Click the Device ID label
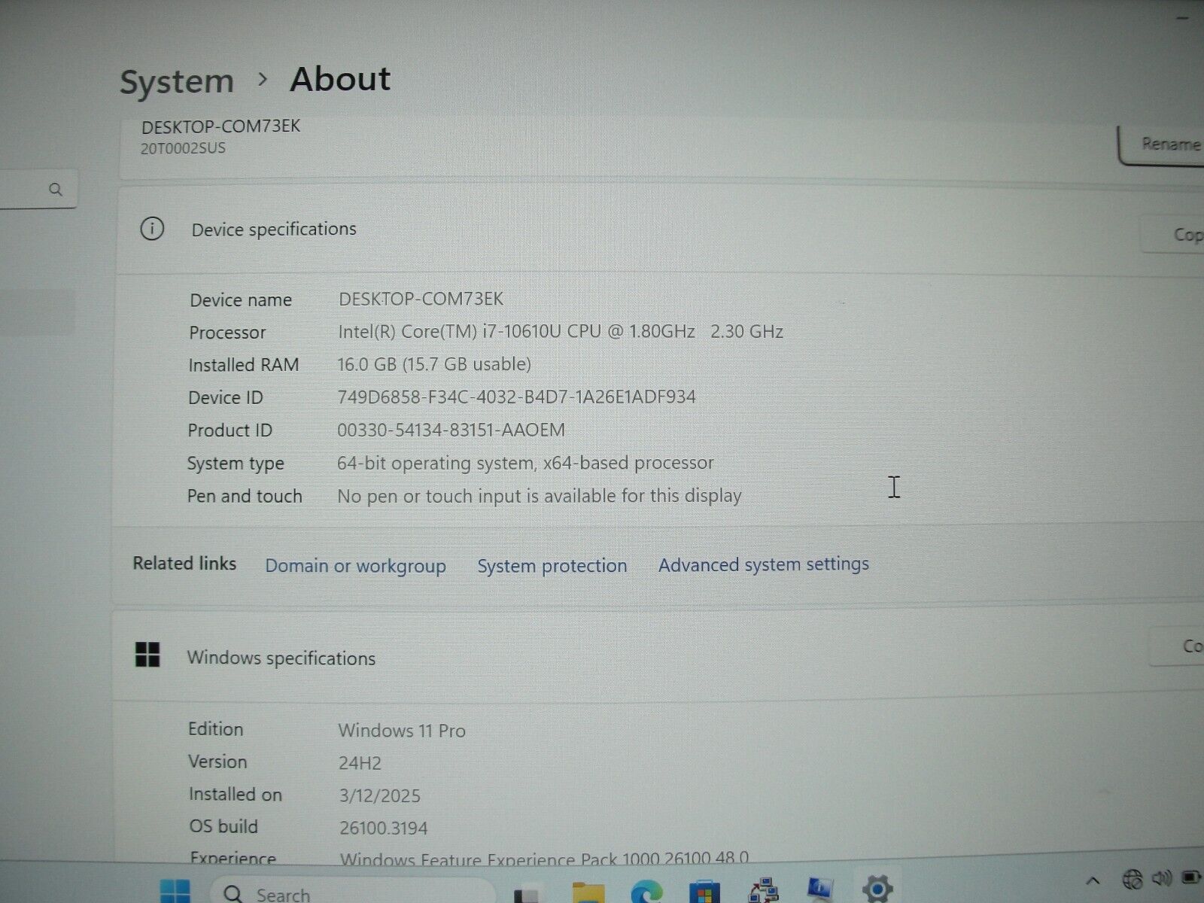Viewport: 1204px width, 903px height. [225, 398]
